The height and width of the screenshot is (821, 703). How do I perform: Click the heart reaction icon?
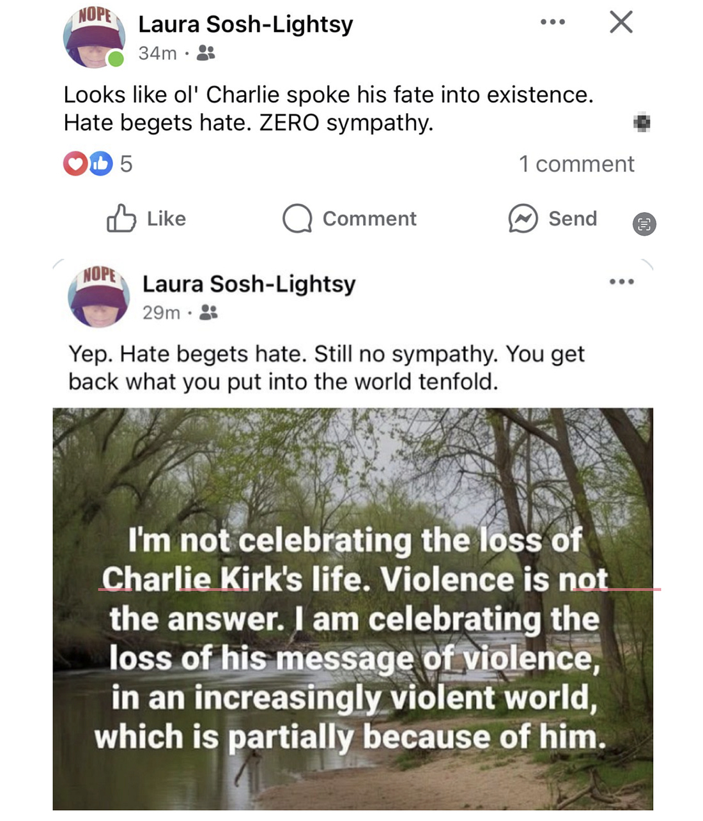point(74,164)
